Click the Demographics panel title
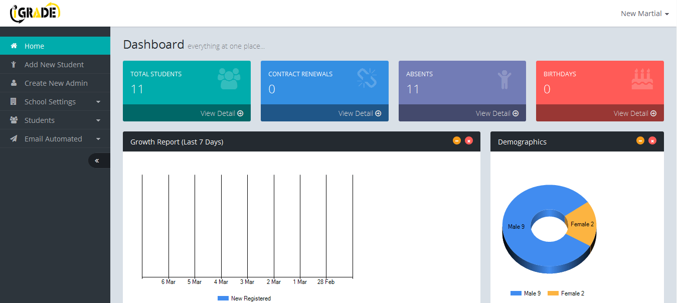The height and width of the screenshot is (303, 677). [x=522, y=142]
